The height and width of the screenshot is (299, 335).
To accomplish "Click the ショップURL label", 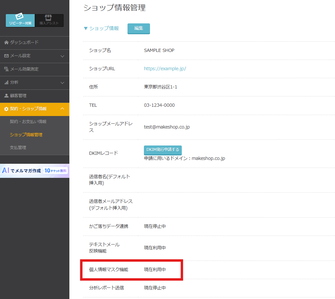I will pos(102,69).
